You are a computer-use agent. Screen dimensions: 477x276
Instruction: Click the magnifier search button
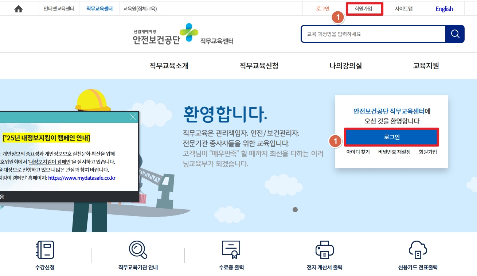(x=455, y=34)
